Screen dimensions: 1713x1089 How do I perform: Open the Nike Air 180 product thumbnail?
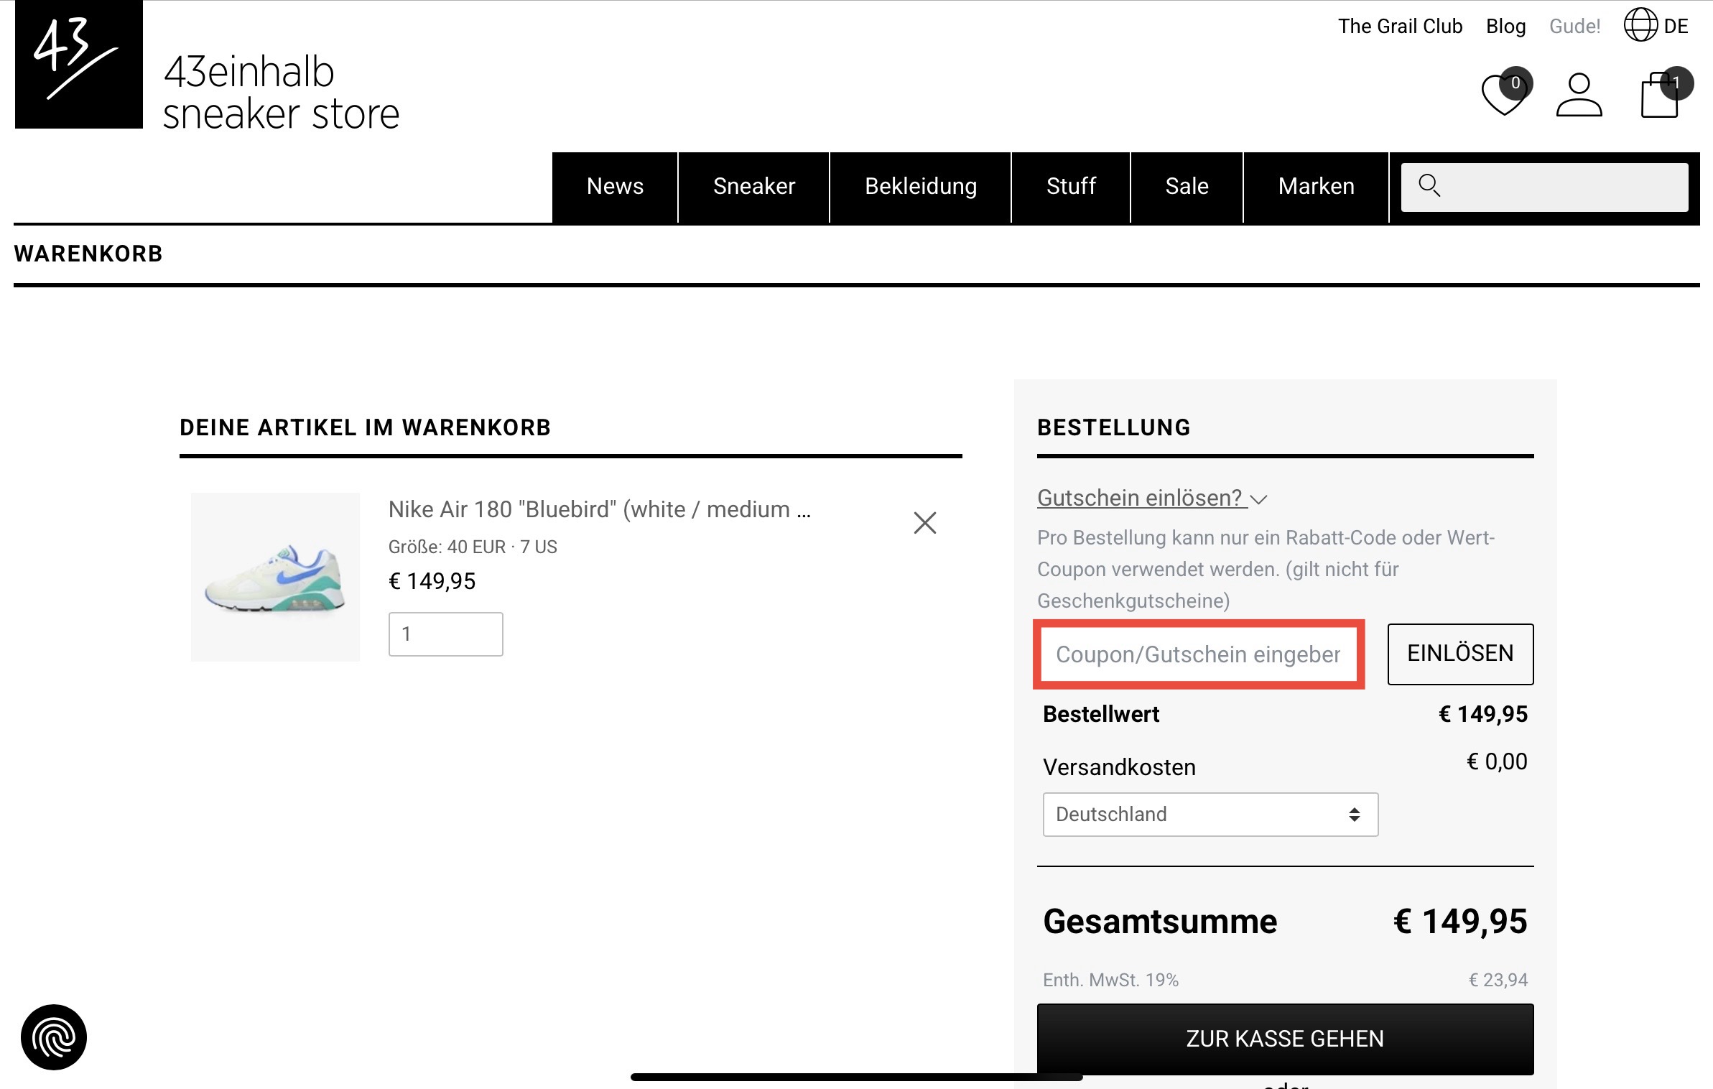[275, 577]
